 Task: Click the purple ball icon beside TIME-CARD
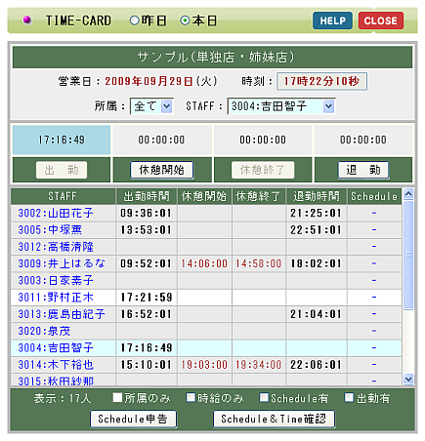(27, 20)
